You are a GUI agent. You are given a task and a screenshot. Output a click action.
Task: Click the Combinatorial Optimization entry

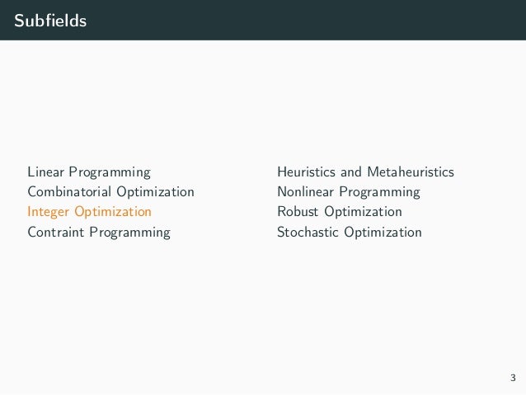pos(111,192)
